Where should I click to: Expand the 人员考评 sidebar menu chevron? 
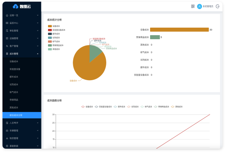tap(38, 123)
